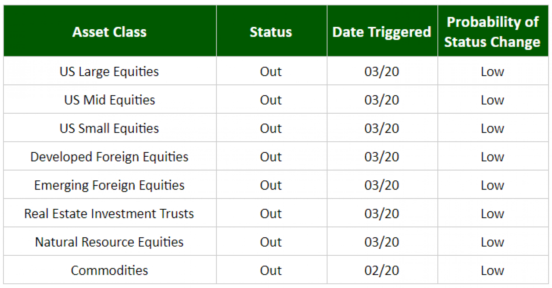
Task: Select the Natural Resource Equities cell
Action: tap(110, 242)
